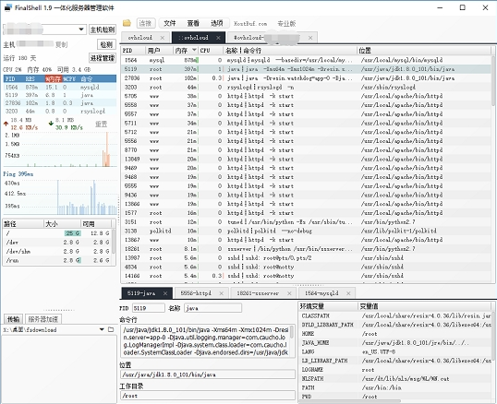Open the fsdownload folder icon
This screenshot has width=497, height=404.
pyautogui.click(x=111, y=329)
